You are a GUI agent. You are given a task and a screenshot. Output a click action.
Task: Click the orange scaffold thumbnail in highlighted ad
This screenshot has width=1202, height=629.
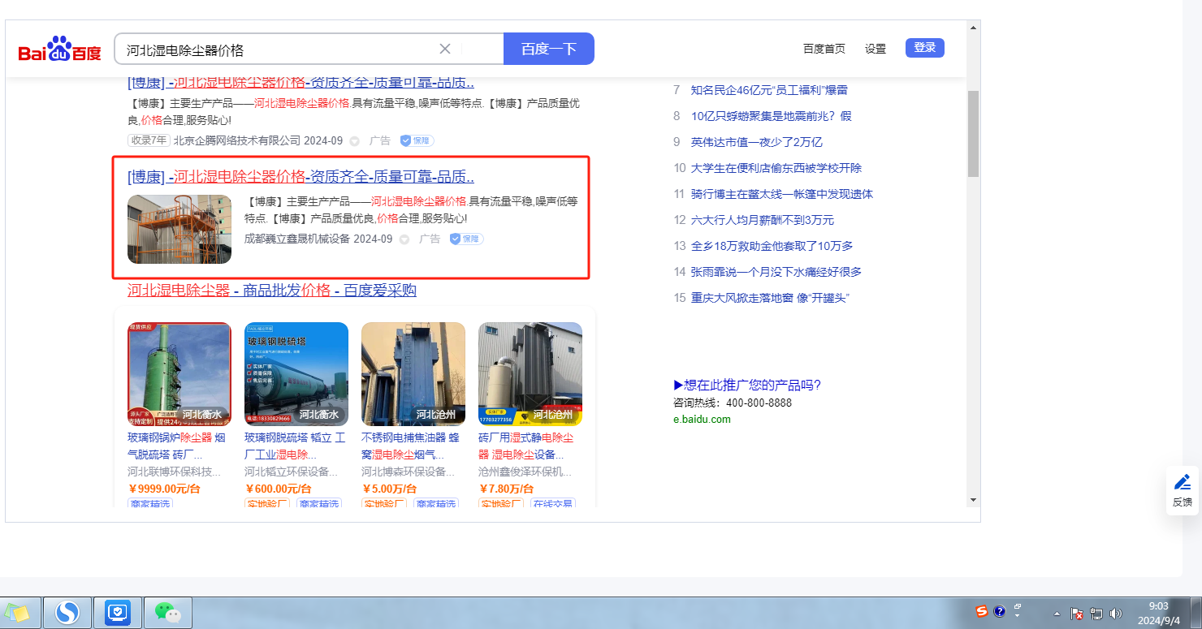click(179, 229)
